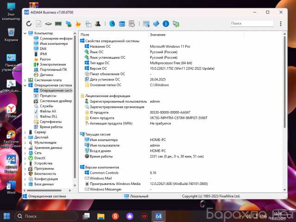Expand the Системная плата node

click(x=25, y=80)
